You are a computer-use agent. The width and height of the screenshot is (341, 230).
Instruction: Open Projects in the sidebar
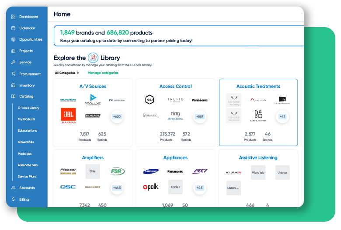(x=26, y=51)
